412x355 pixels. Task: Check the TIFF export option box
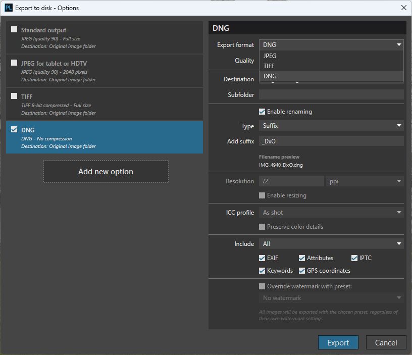point(14,96)
